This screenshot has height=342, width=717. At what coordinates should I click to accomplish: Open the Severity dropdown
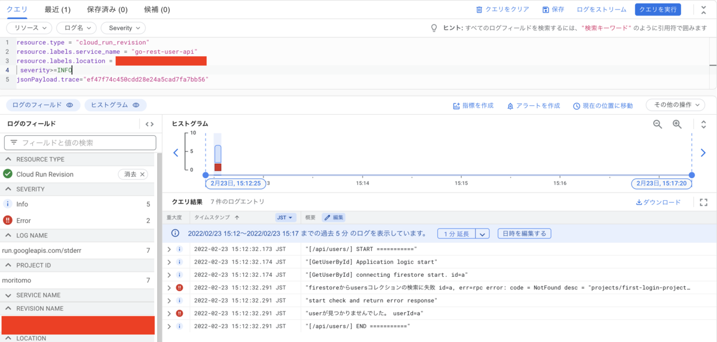(x=123, y=28)
